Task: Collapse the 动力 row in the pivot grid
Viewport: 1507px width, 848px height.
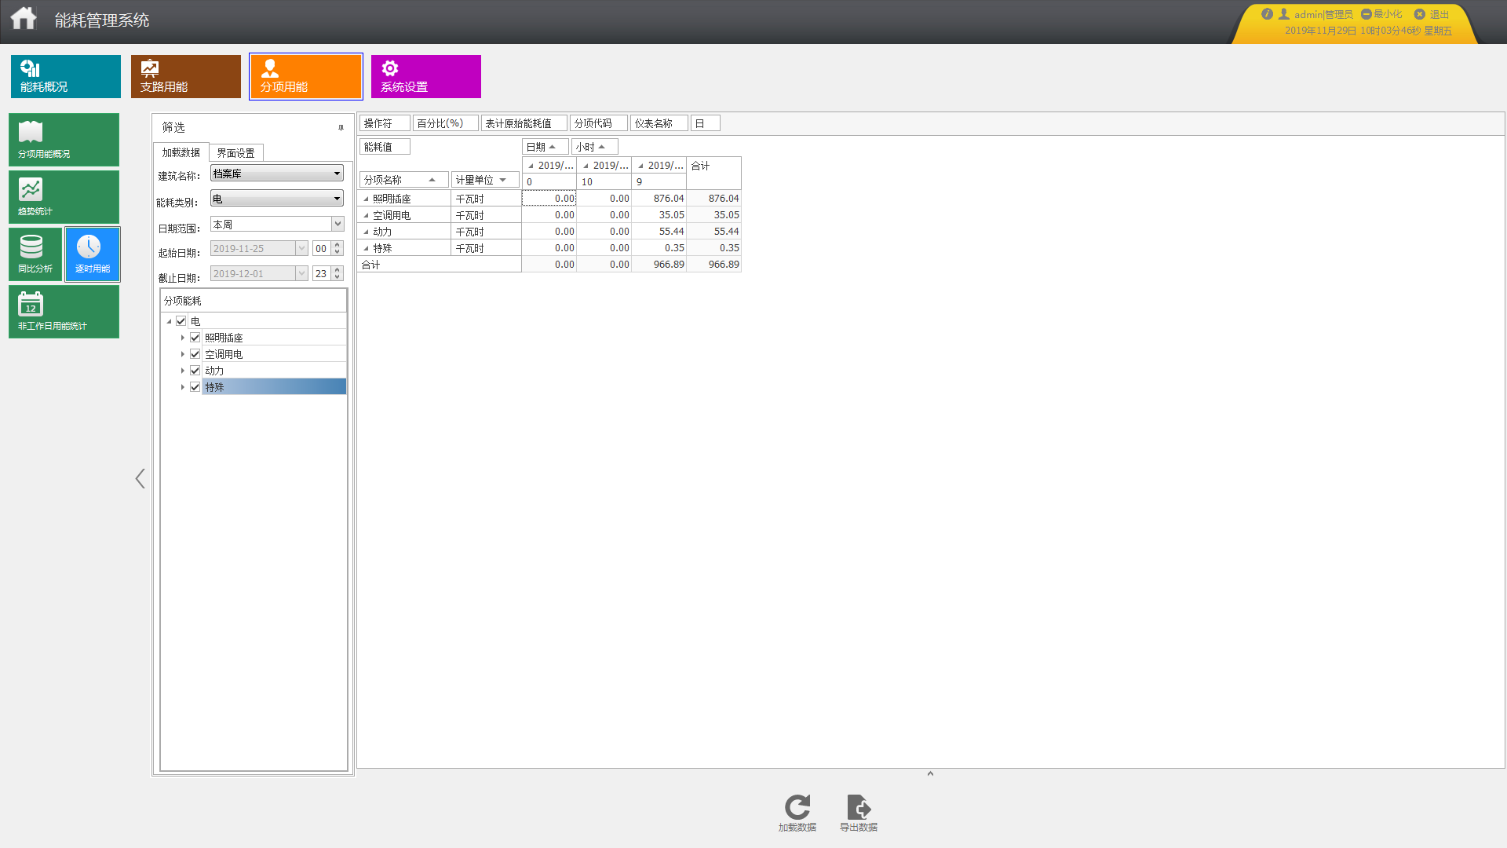Action: pos(366,232)
